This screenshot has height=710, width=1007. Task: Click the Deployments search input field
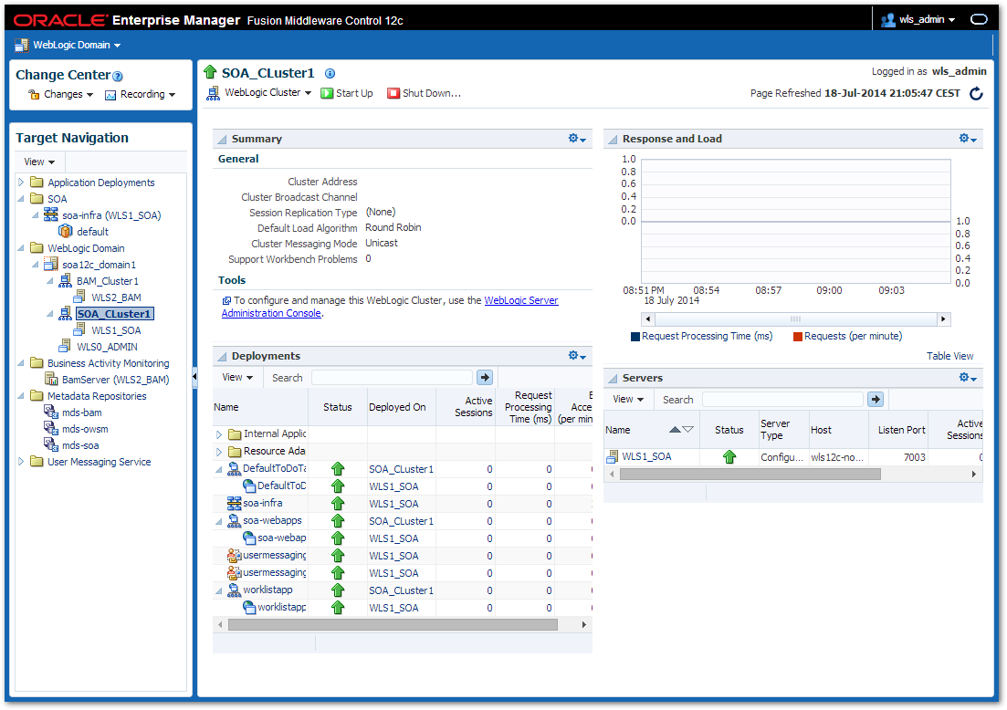(x=392, y=377)
